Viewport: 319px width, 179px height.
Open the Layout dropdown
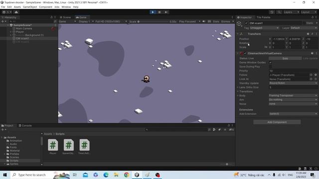point(309,12)
